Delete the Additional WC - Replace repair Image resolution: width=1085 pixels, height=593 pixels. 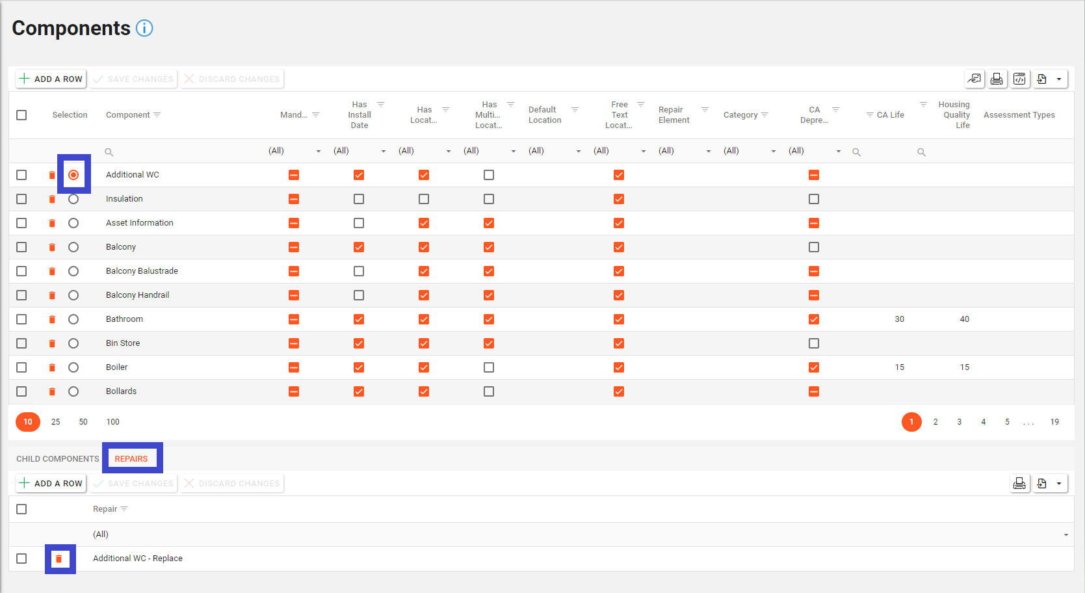coord(59,559)
